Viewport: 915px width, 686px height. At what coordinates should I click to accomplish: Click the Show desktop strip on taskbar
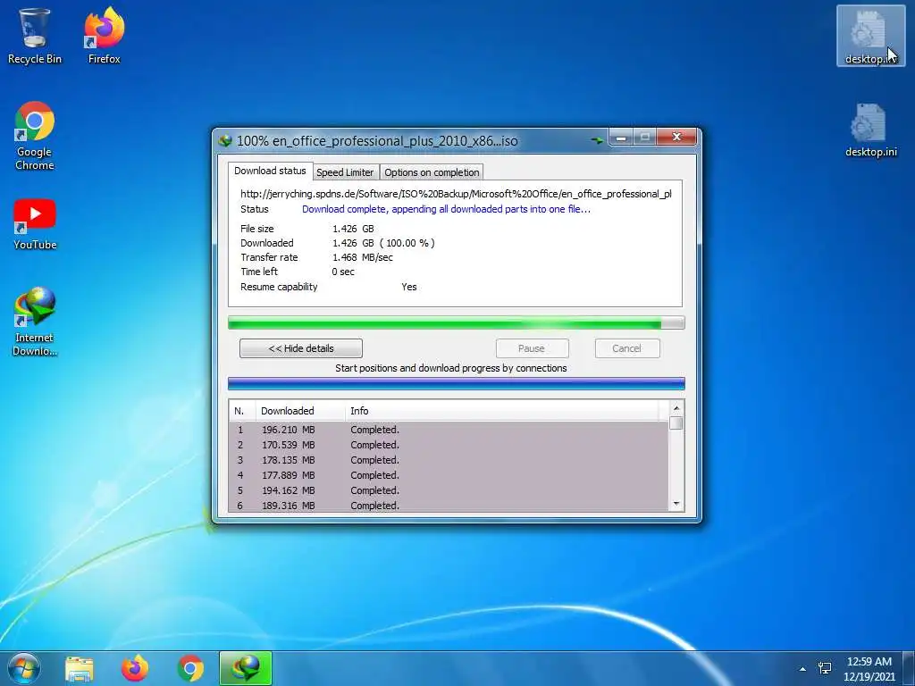tap(909, 668)
